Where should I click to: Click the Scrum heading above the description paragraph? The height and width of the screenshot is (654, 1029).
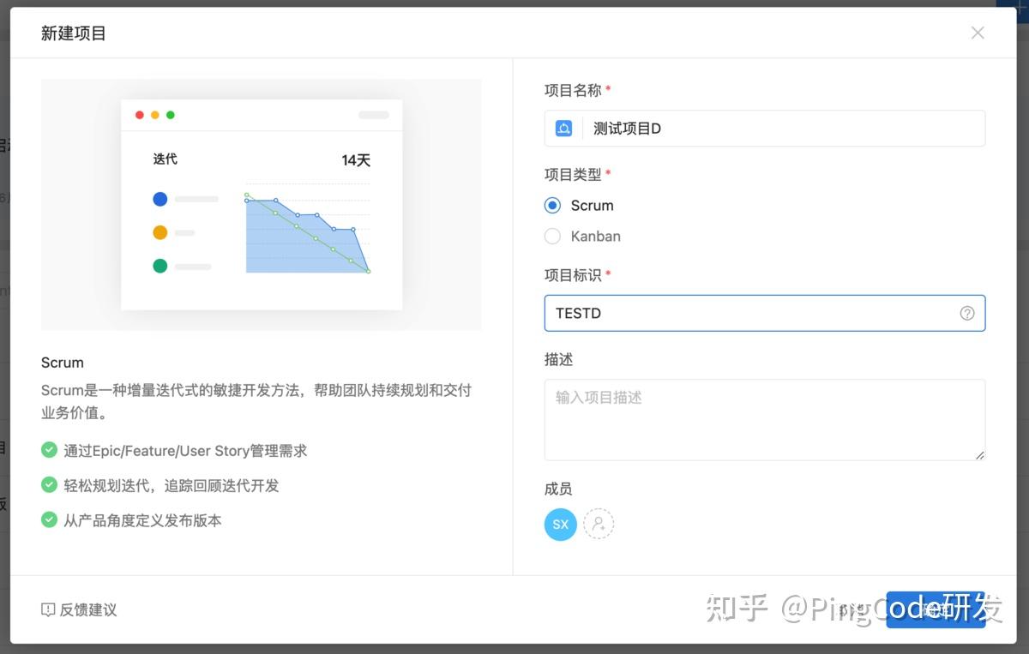point(63,363)
